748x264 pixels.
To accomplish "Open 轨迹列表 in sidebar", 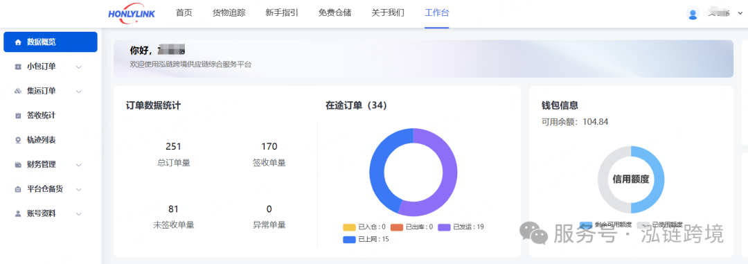I will point(51,141).
